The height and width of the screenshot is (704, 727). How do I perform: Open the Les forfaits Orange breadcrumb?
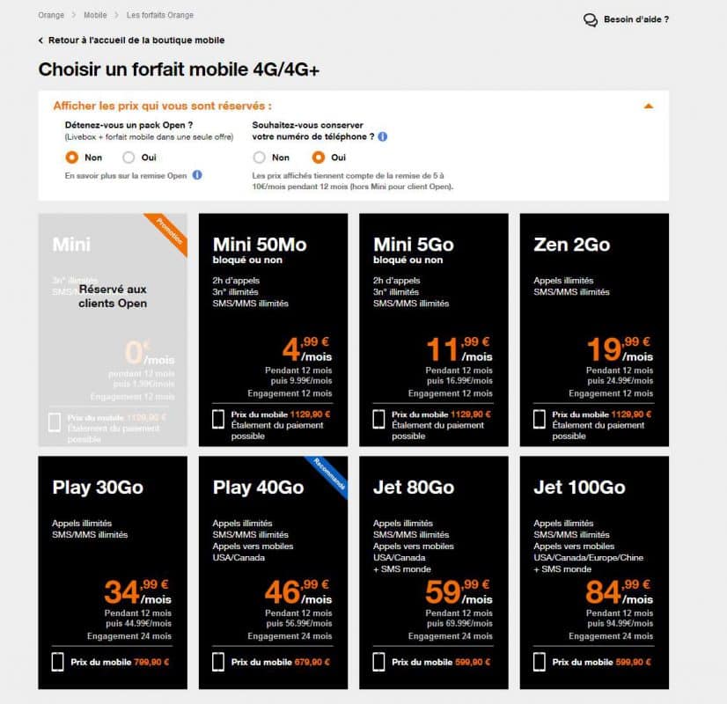(x=160, y=15)
